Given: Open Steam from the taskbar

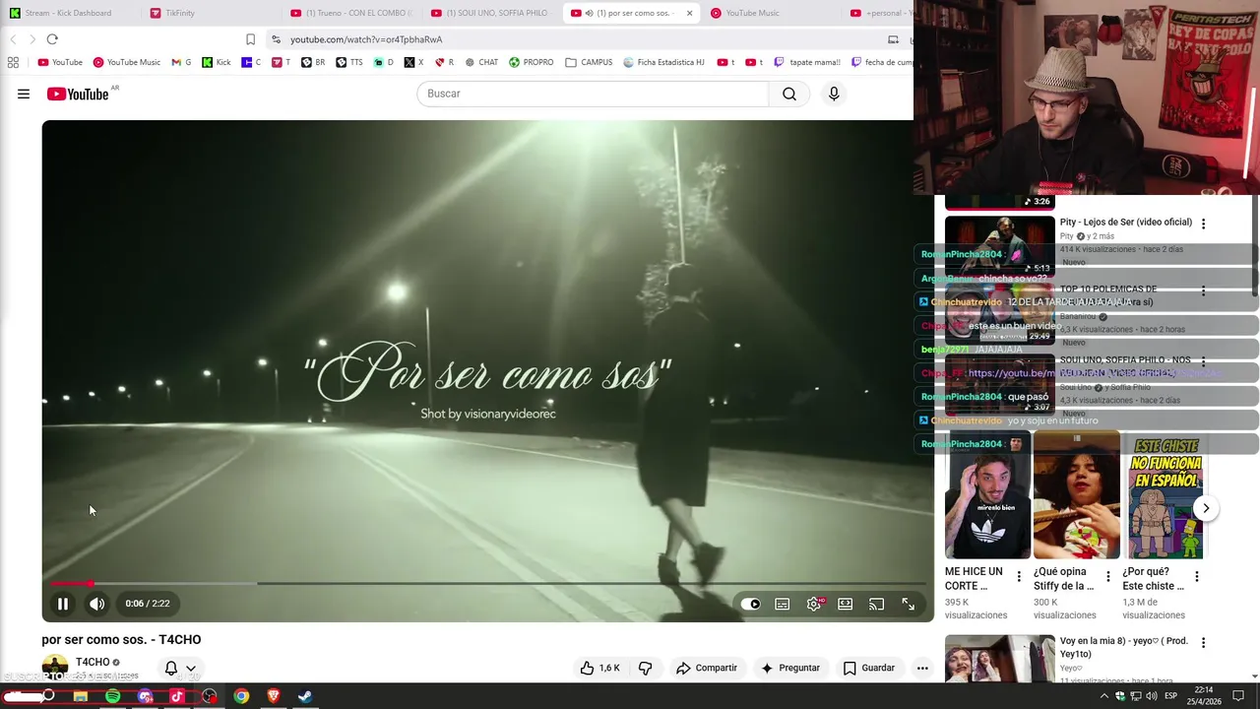Looking at the screenshot, I should (305, 696).
